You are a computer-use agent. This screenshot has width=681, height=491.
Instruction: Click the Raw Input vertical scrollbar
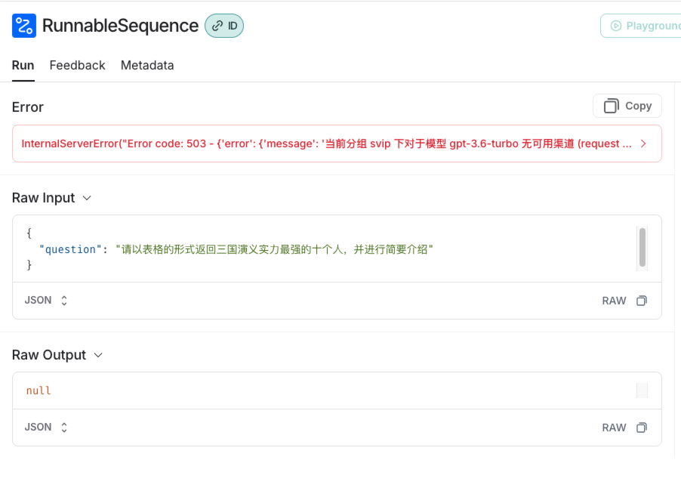642,246
